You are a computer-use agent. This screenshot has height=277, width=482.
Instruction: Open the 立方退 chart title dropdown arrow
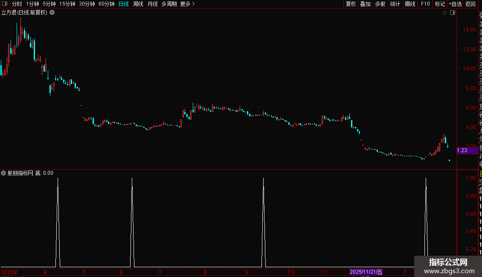tap(52, 13)
